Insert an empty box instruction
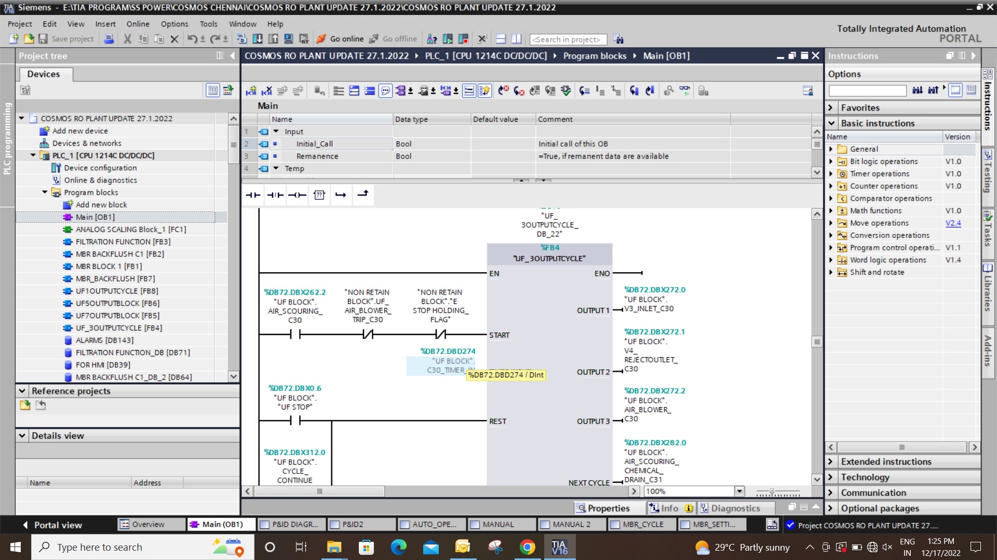 [x=319, y=195]
